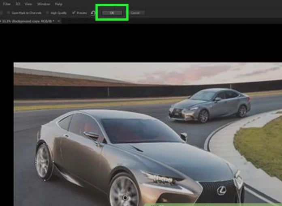Toggle the High Quality checkbox
Image resolution: width=282 pixels, height=206 pixels.
(47, 13)
